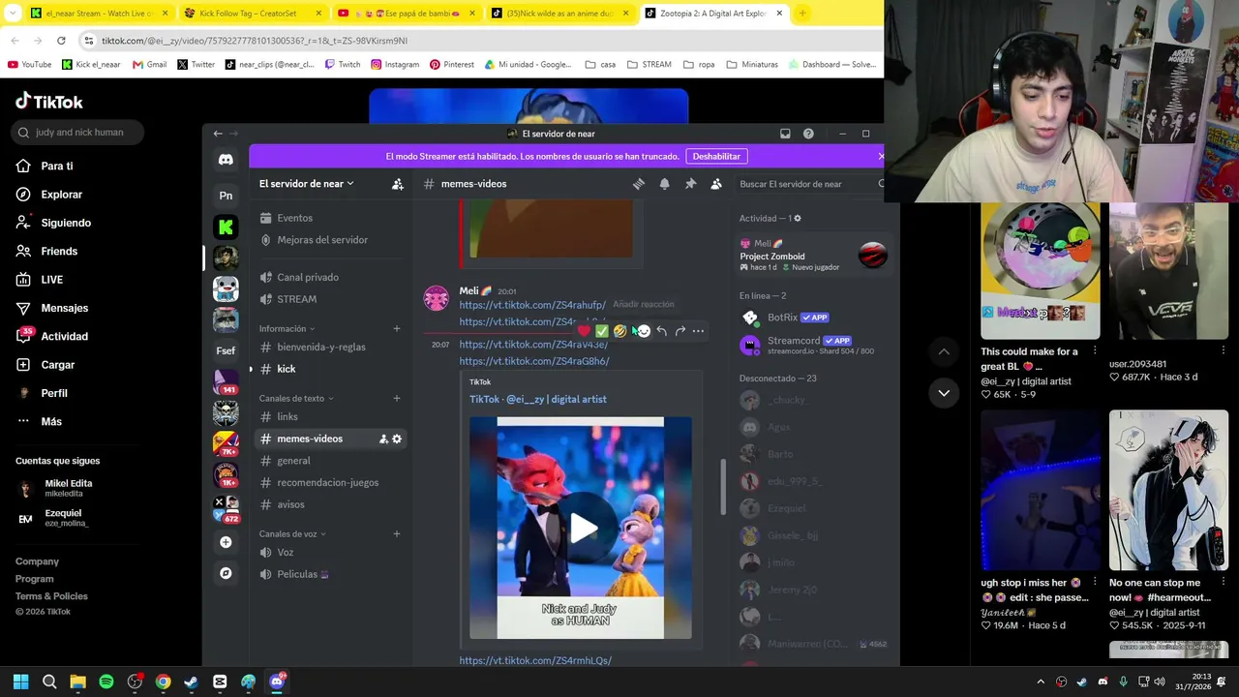Add heart reaction to Meli's message
Viewport: 1239px width, 697px height.
tap(584, 331)
